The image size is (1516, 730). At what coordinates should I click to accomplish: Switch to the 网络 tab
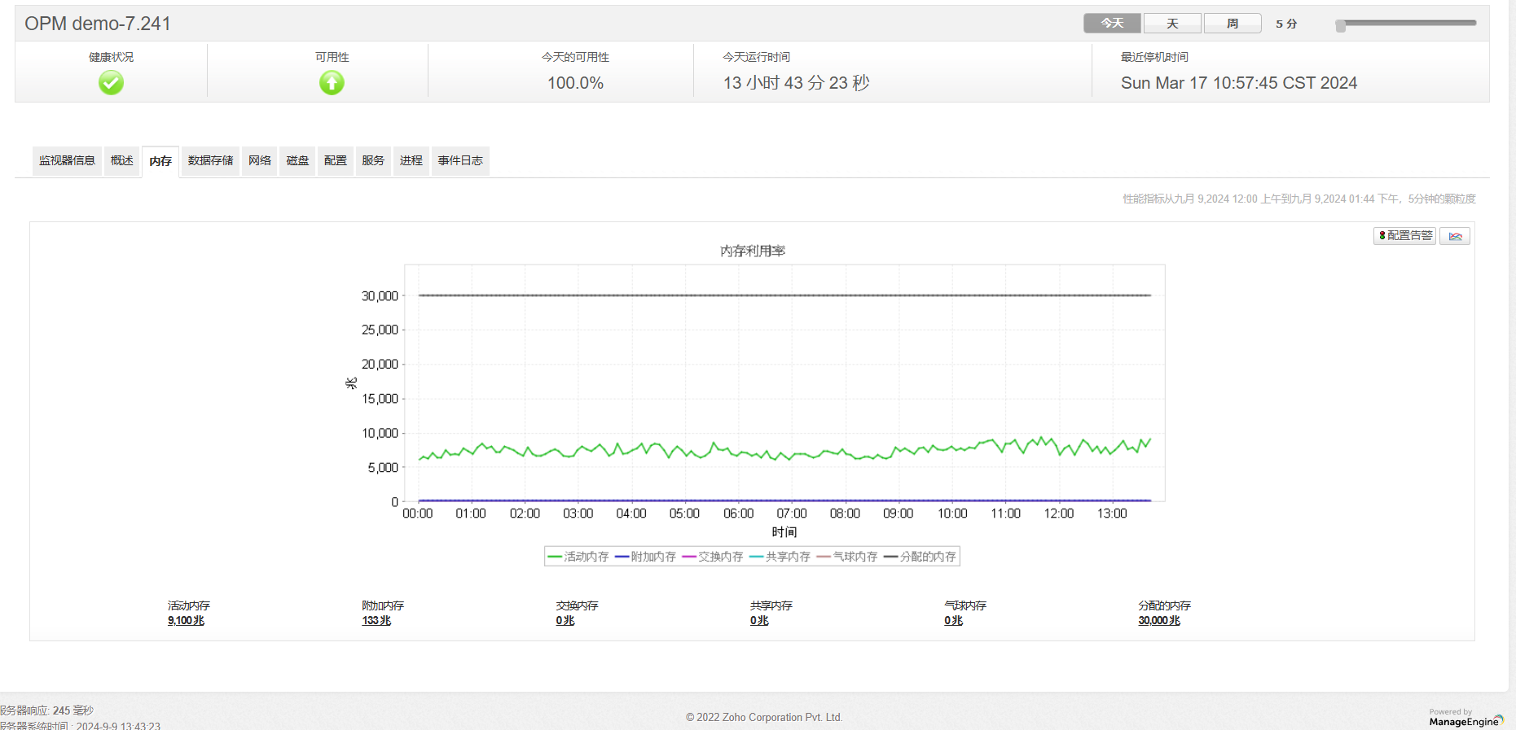260,160
